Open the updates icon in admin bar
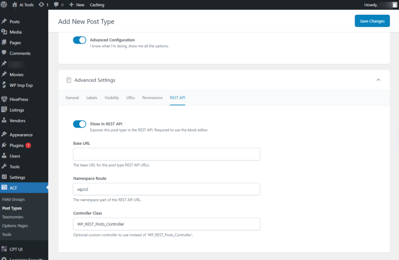 click(x=42, y=5)
